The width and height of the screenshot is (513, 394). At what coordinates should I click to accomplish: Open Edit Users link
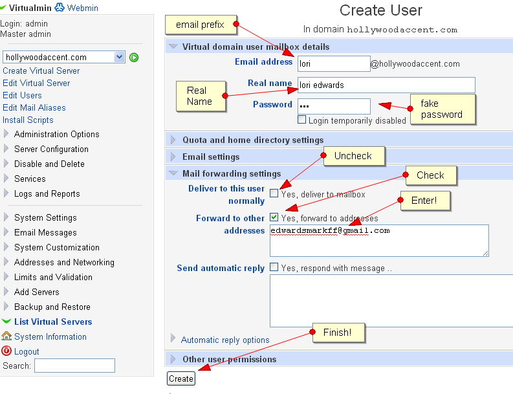point(22,95)
